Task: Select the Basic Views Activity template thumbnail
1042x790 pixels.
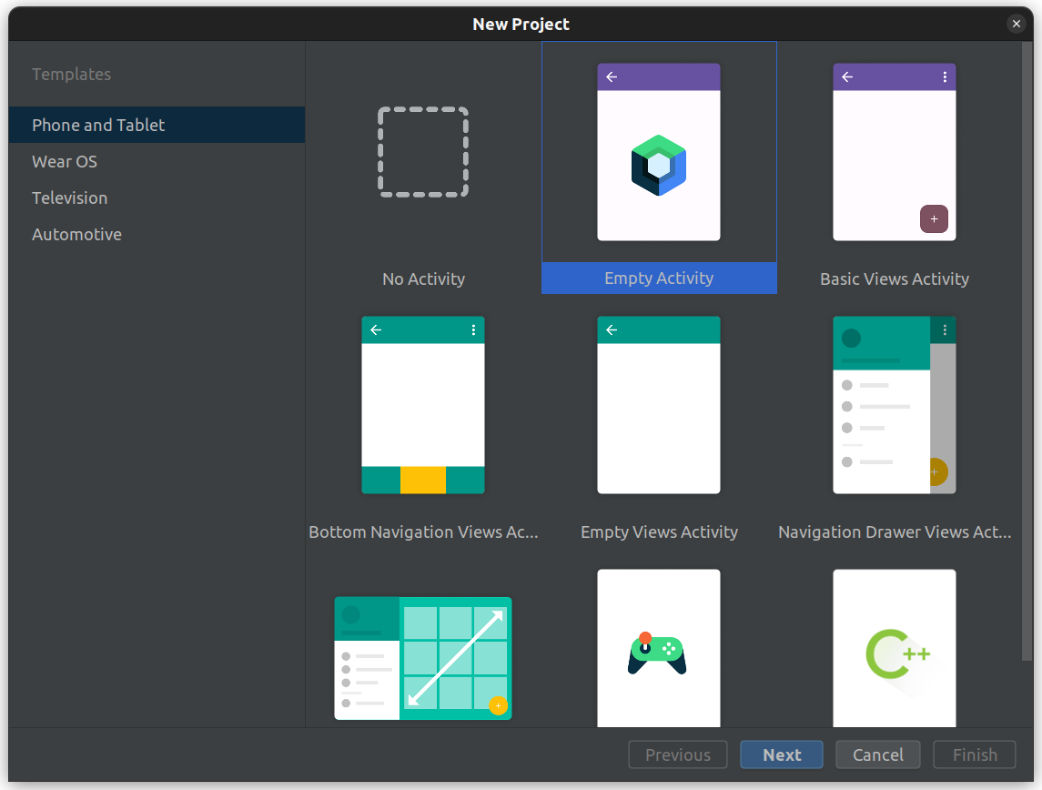Action: pyautogui.click(x=895, y=152)
